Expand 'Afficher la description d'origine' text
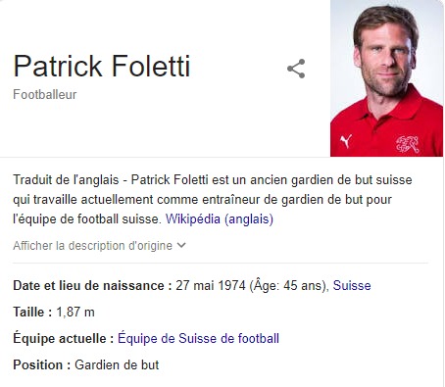This screenshot has width=445, height=387. [92, 246]
